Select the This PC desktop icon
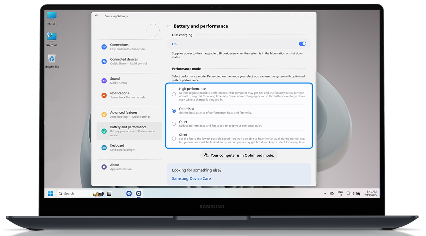 coord(52,18)
